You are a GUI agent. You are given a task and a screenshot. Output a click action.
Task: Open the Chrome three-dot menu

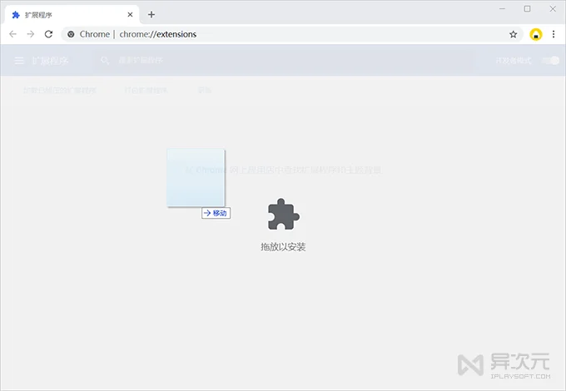tap(554, 34)
